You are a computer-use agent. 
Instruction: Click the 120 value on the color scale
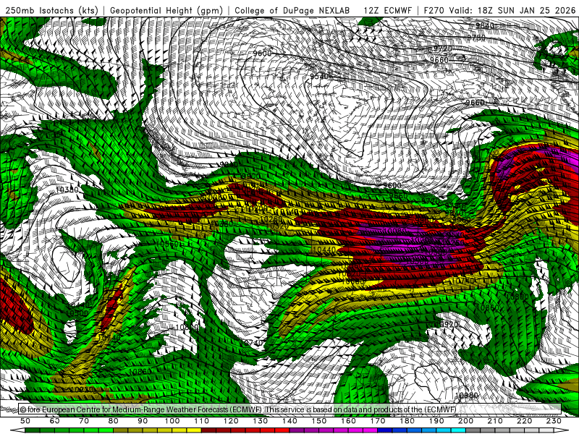(231, 421)
